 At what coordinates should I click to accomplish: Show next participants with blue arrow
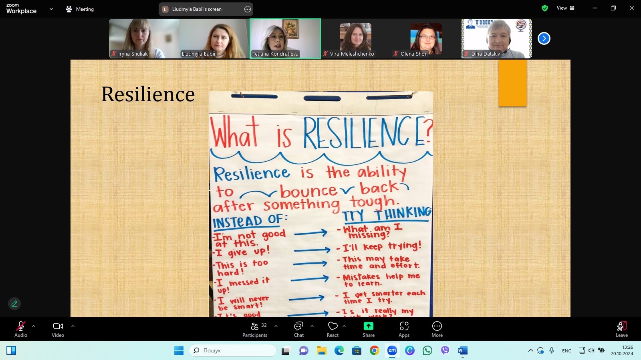(x=544, y=38)
